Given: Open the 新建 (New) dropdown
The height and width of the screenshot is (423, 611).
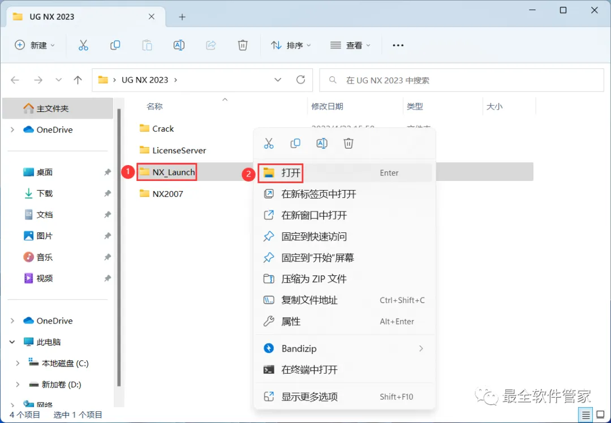Looking at the screenshot, I should 35,45.
